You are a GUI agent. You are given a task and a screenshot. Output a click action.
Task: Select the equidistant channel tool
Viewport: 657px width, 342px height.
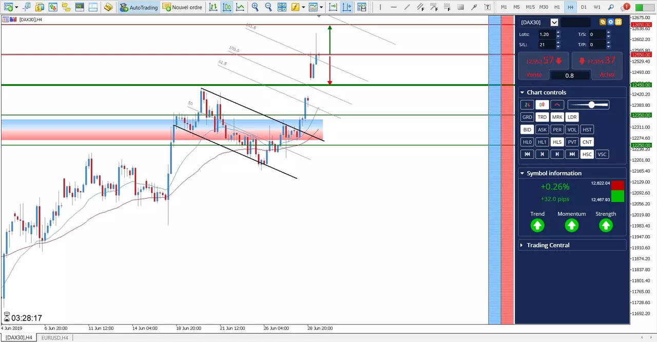click(420, 7)
